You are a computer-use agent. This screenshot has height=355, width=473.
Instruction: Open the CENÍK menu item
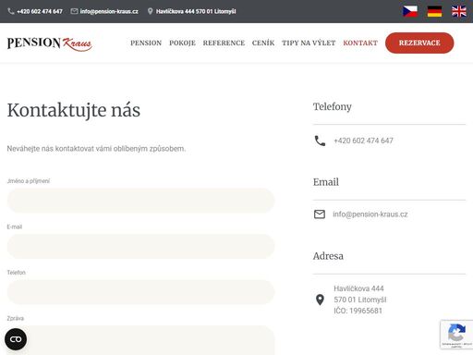263,43
